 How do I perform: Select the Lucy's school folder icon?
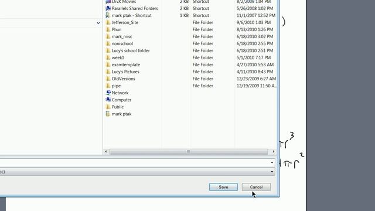point(108,51)
